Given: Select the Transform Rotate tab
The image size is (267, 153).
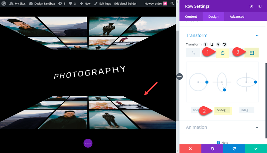Looking at the screenshot, I should tap(223, 53).
